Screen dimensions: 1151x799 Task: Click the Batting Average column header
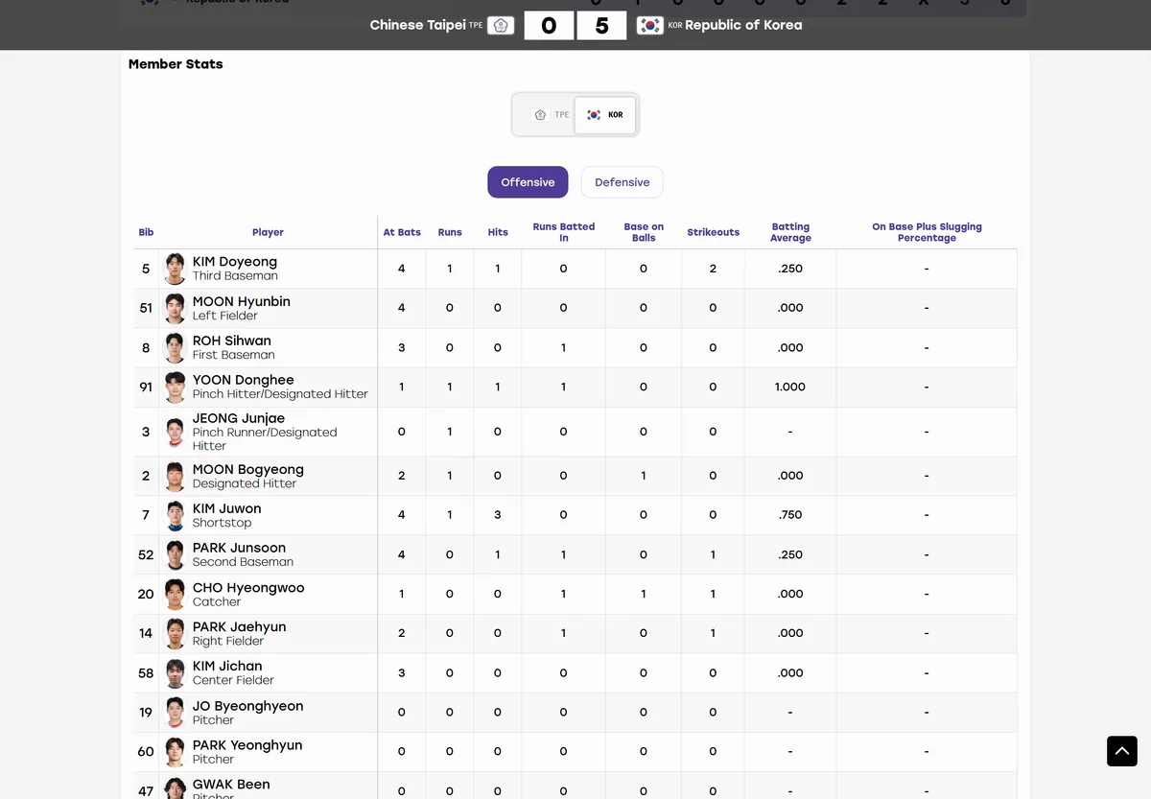click(790, 232)
